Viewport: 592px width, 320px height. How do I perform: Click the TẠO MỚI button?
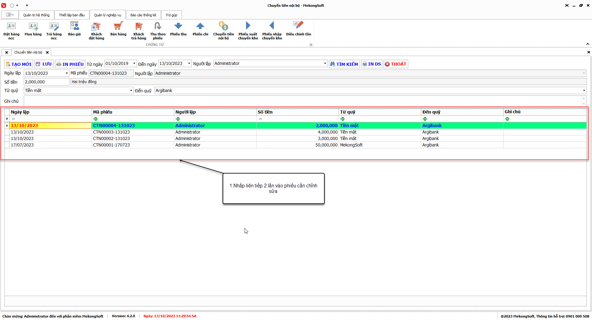point(18,64)
